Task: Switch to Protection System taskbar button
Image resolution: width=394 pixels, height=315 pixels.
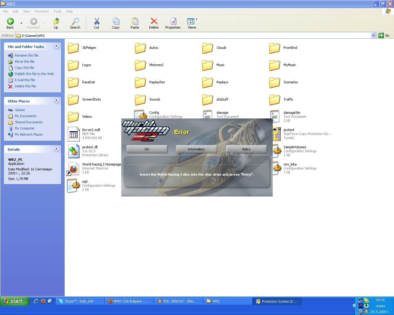Action: (x=277, y=301)
